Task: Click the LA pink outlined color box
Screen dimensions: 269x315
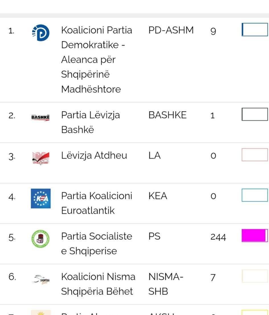Action: point(254,155)
